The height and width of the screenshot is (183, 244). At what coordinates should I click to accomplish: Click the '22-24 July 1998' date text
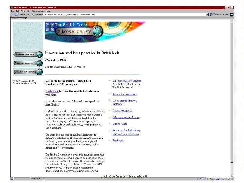pyautogui.click(x=55, y=60)
